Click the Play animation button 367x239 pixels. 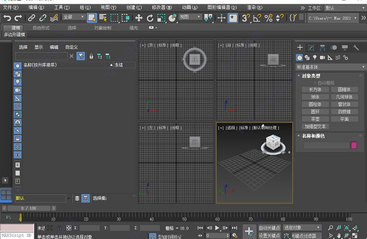pos(217,228)
